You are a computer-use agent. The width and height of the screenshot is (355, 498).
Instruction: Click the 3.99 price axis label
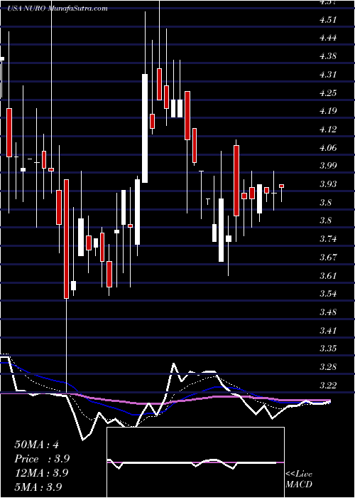tap(327, 166)
